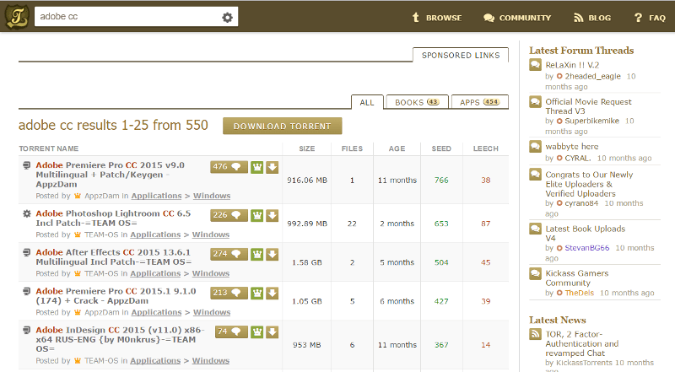Select the ALL results tab
This screenshot has height=372, width=675.
[x=367, y=103]
